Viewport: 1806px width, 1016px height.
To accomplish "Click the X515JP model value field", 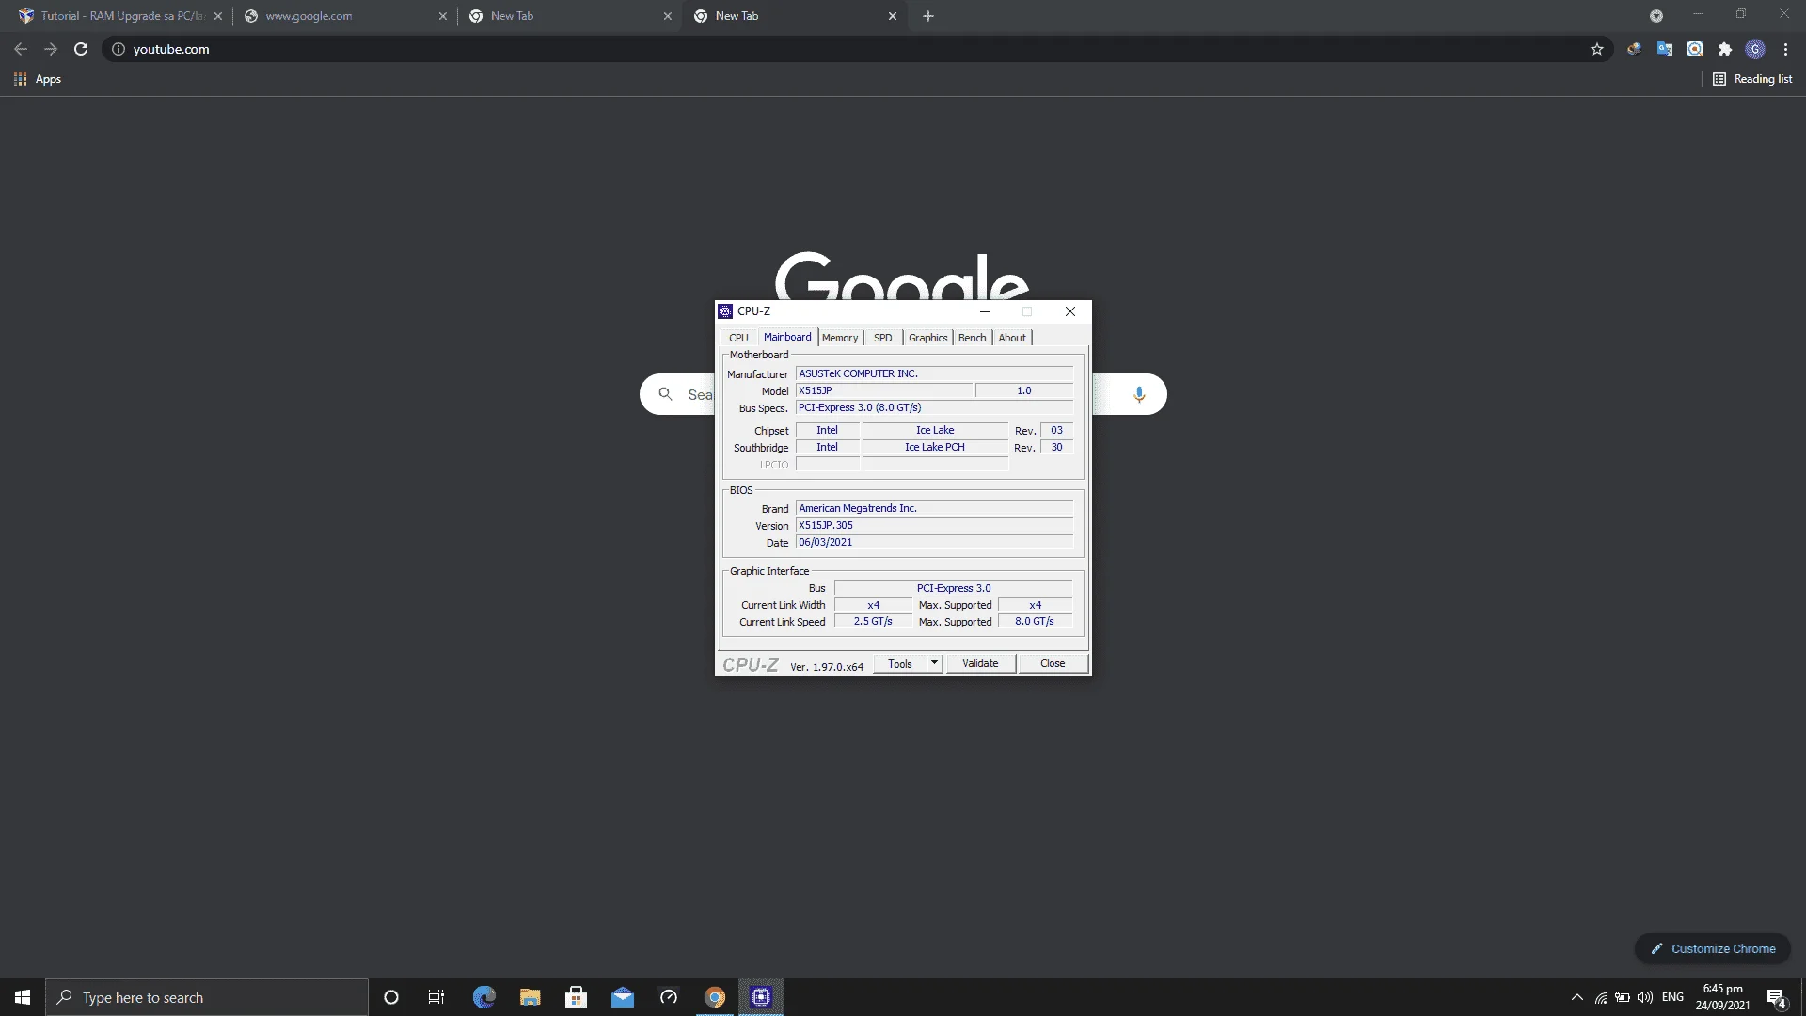I will tap(883, 390).
